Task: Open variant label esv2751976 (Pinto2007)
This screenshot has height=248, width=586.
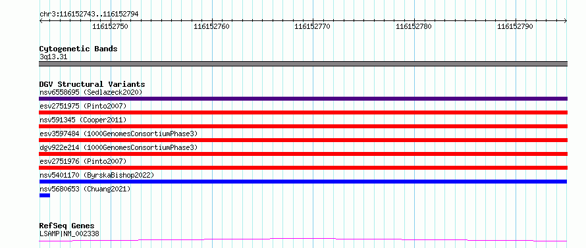Action: coord(83,161)
